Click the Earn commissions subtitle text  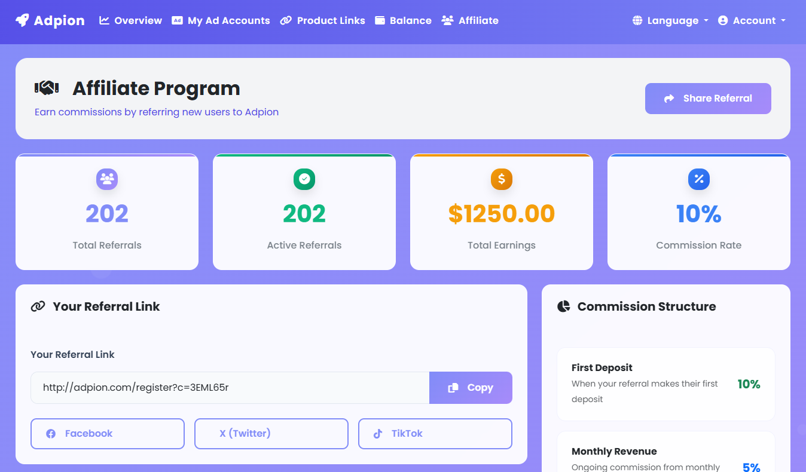click(x=157, y=112)
